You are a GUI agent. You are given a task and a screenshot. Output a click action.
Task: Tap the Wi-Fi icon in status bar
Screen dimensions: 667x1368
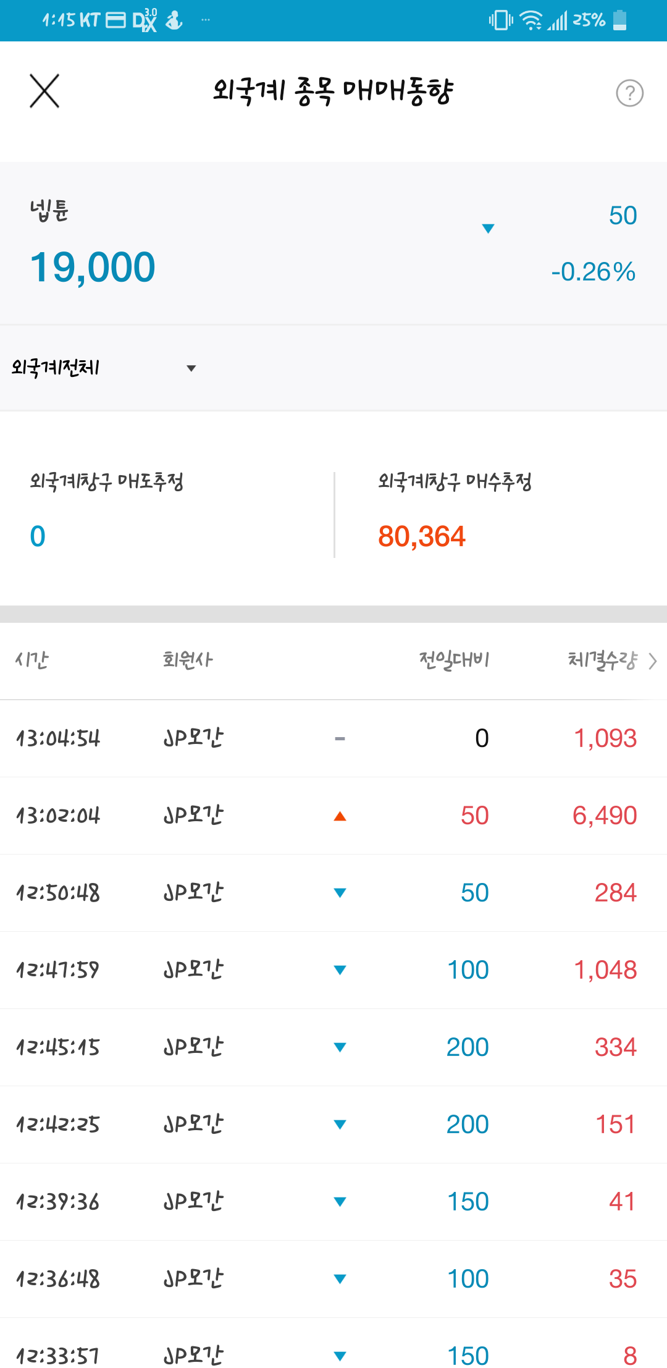click(531, 20)
